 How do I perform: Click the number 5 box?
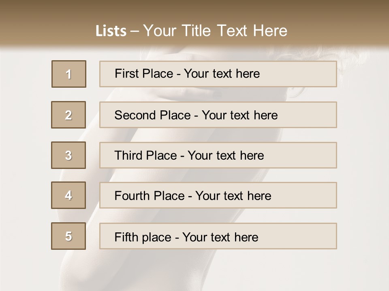(68, 236)
